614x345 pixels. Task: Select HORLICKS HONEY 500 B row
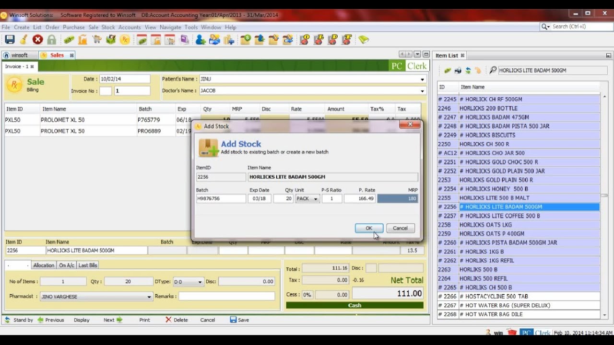518,189
